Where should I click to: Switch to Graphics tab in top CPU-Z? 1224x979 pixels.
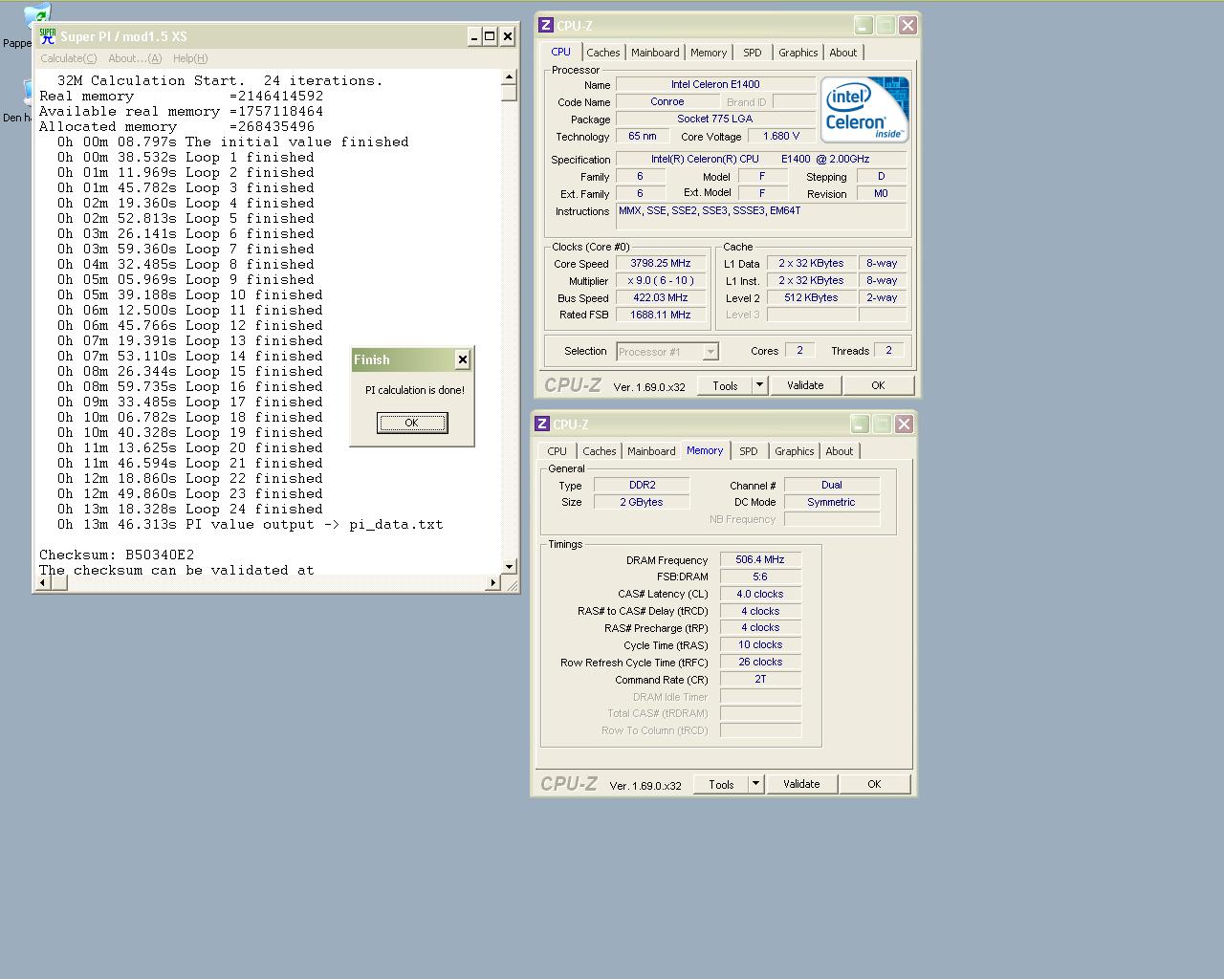[x=798, y=53]
